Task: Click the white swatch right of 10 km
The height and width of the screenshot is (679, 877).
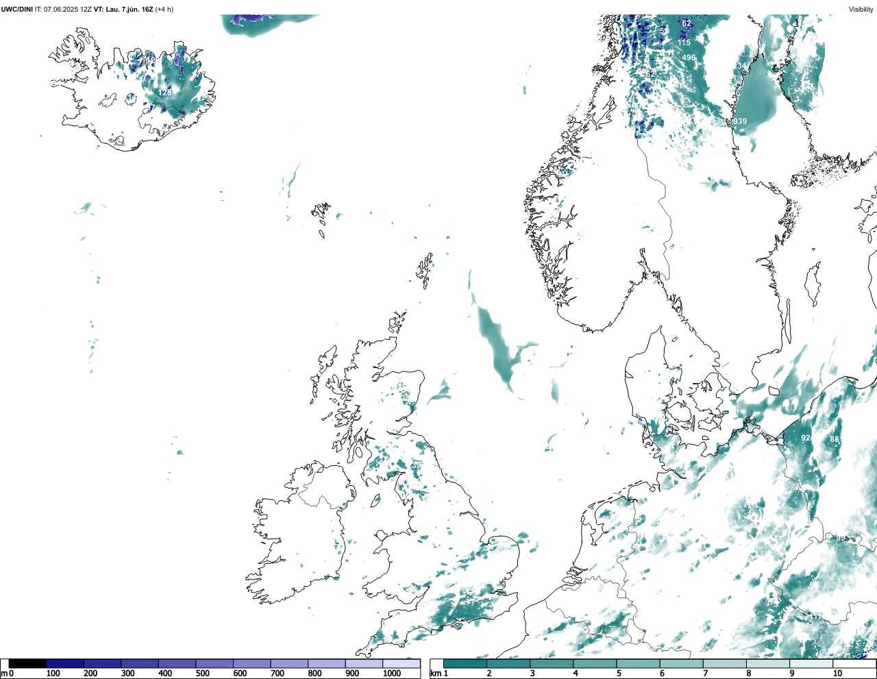Action: [854, 663]
